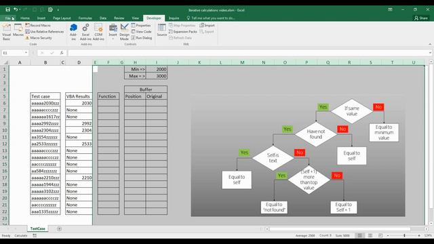This screenshot has height=244, width=434.
Task: Open COM Add-ins dialog
Action: [98, 32]
